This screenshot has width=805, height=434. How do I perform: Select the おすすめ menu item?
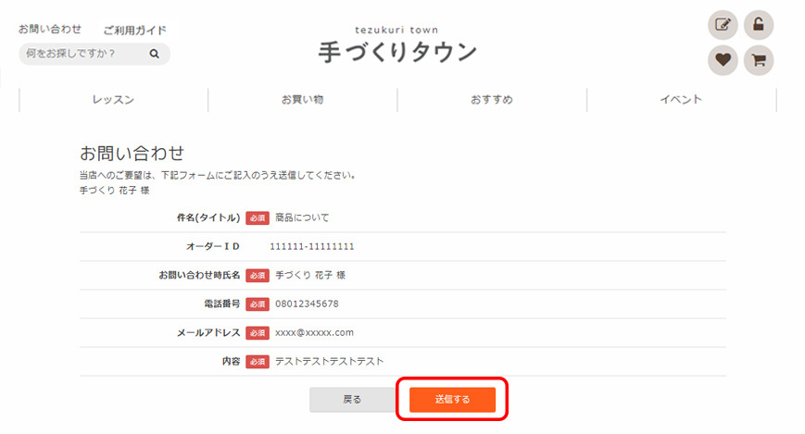coord(492,100)
